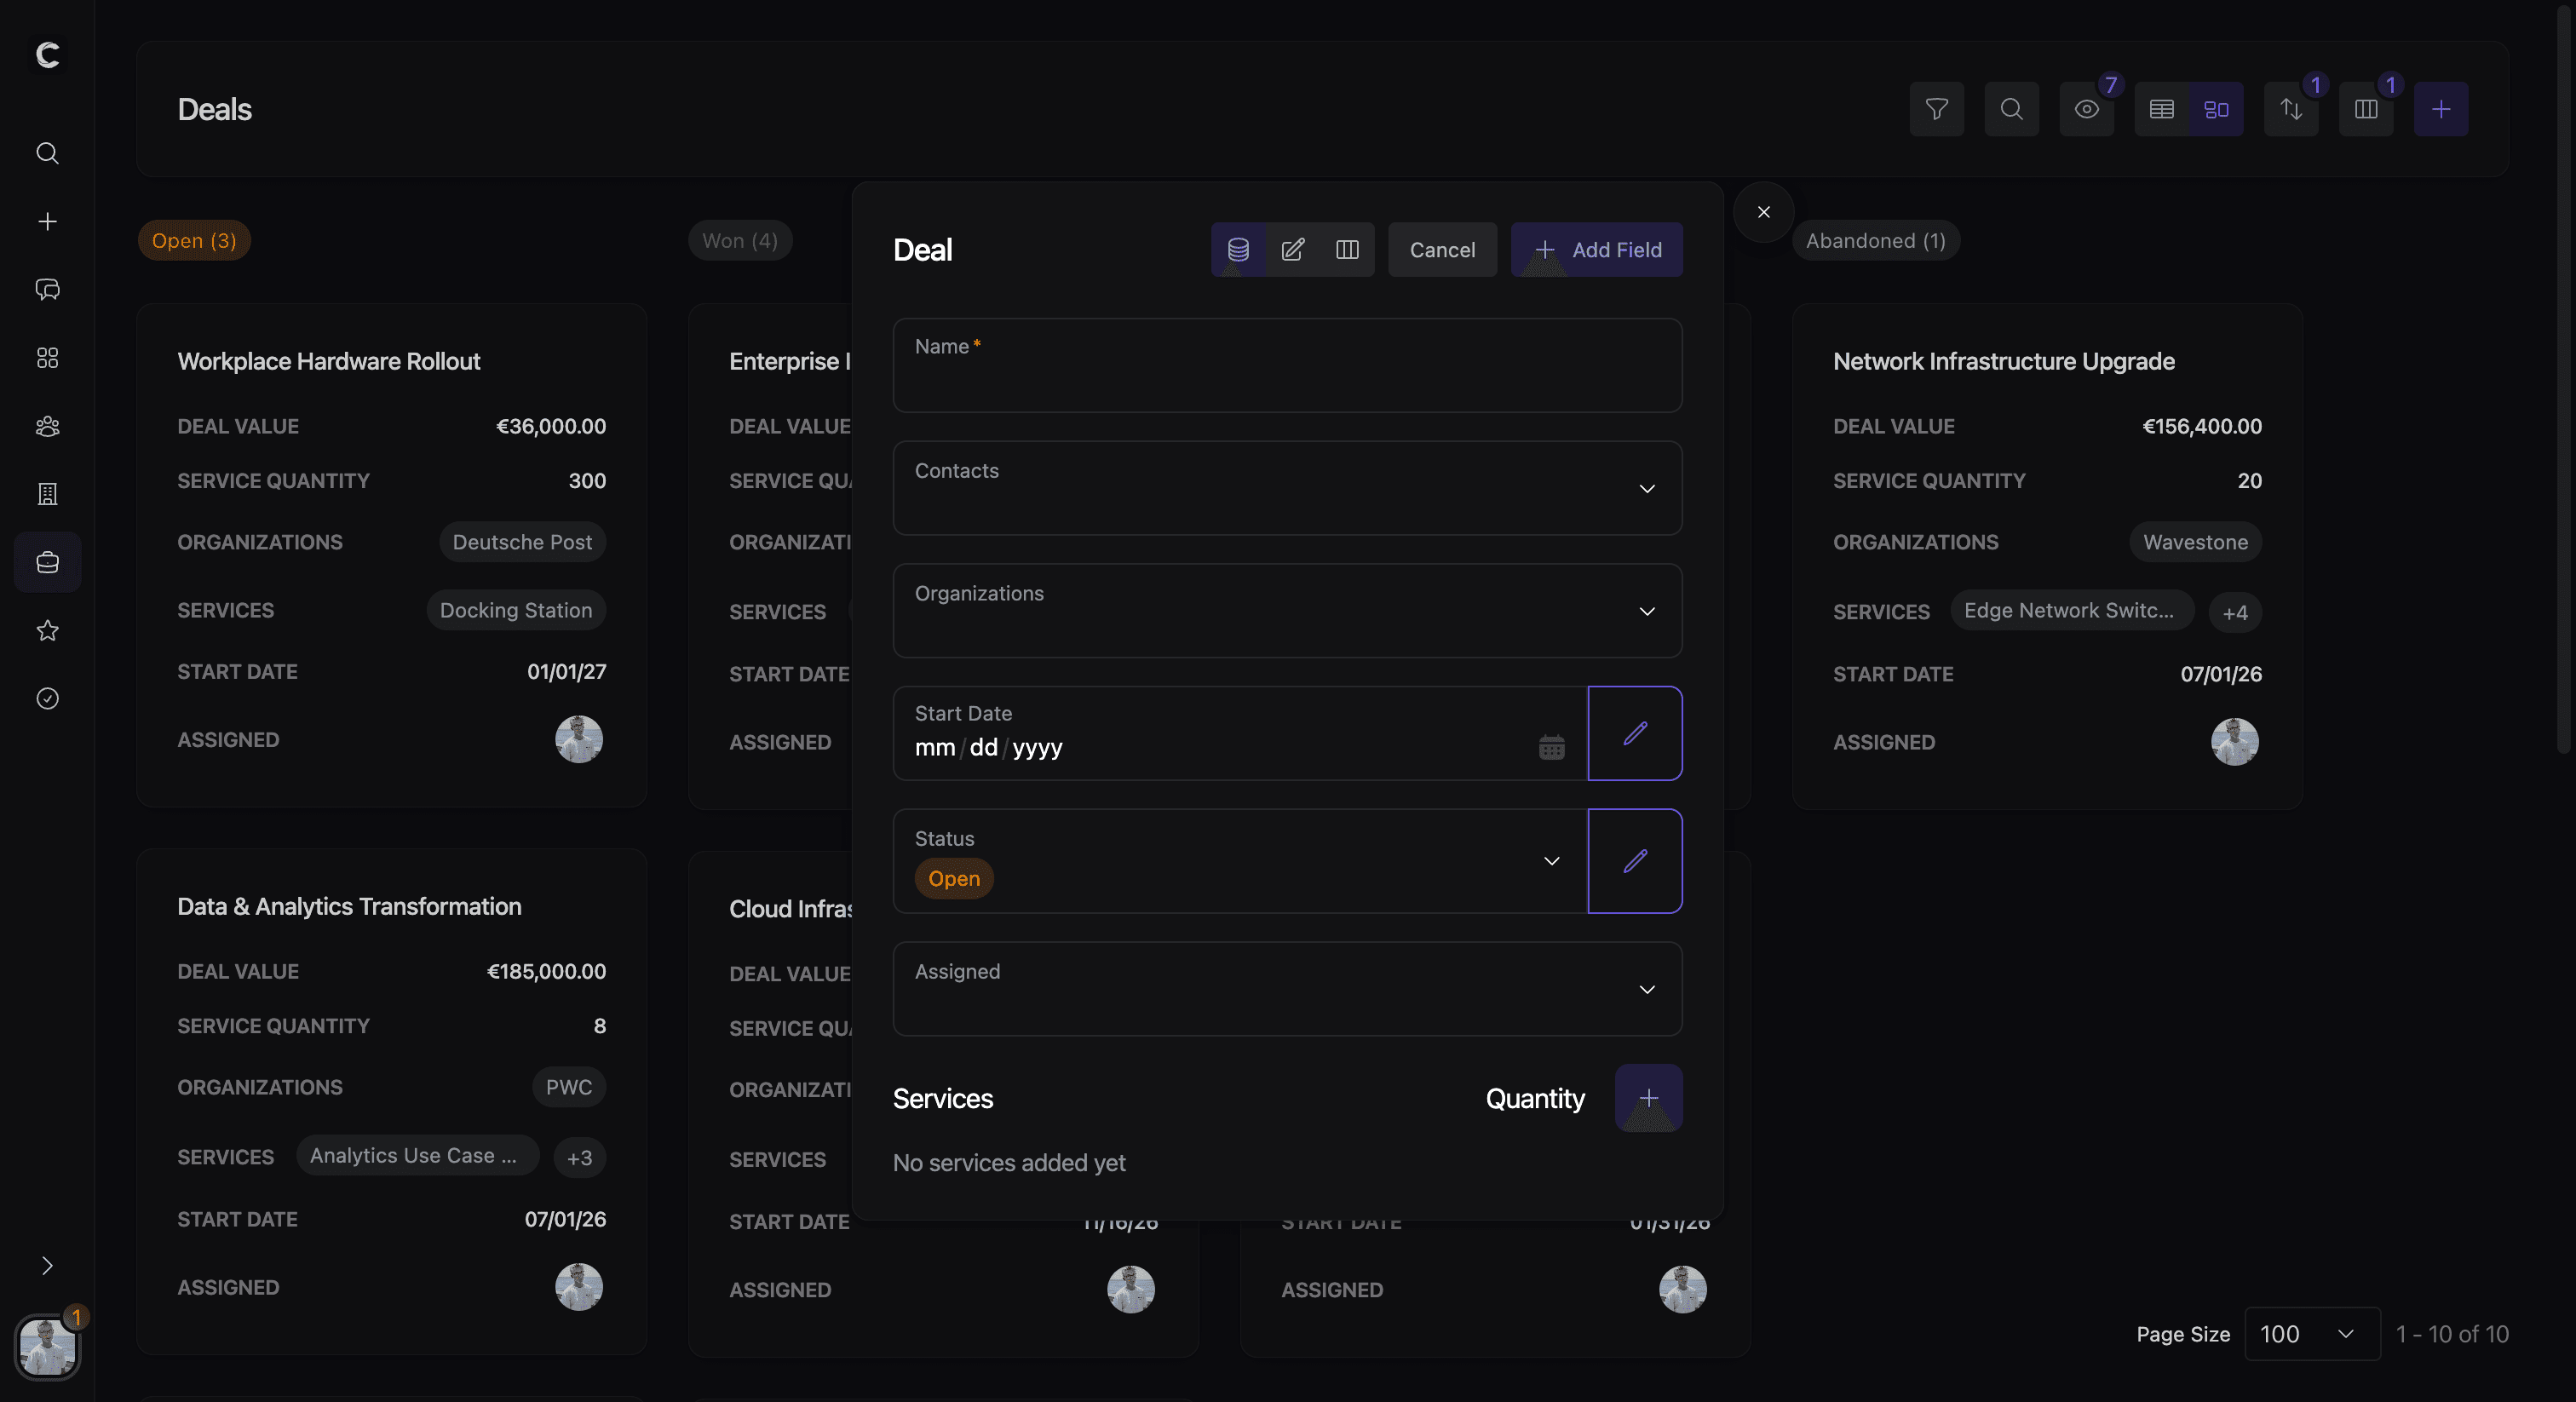
Task: Click the Add Field button
Action: [x=1596, y=250]
